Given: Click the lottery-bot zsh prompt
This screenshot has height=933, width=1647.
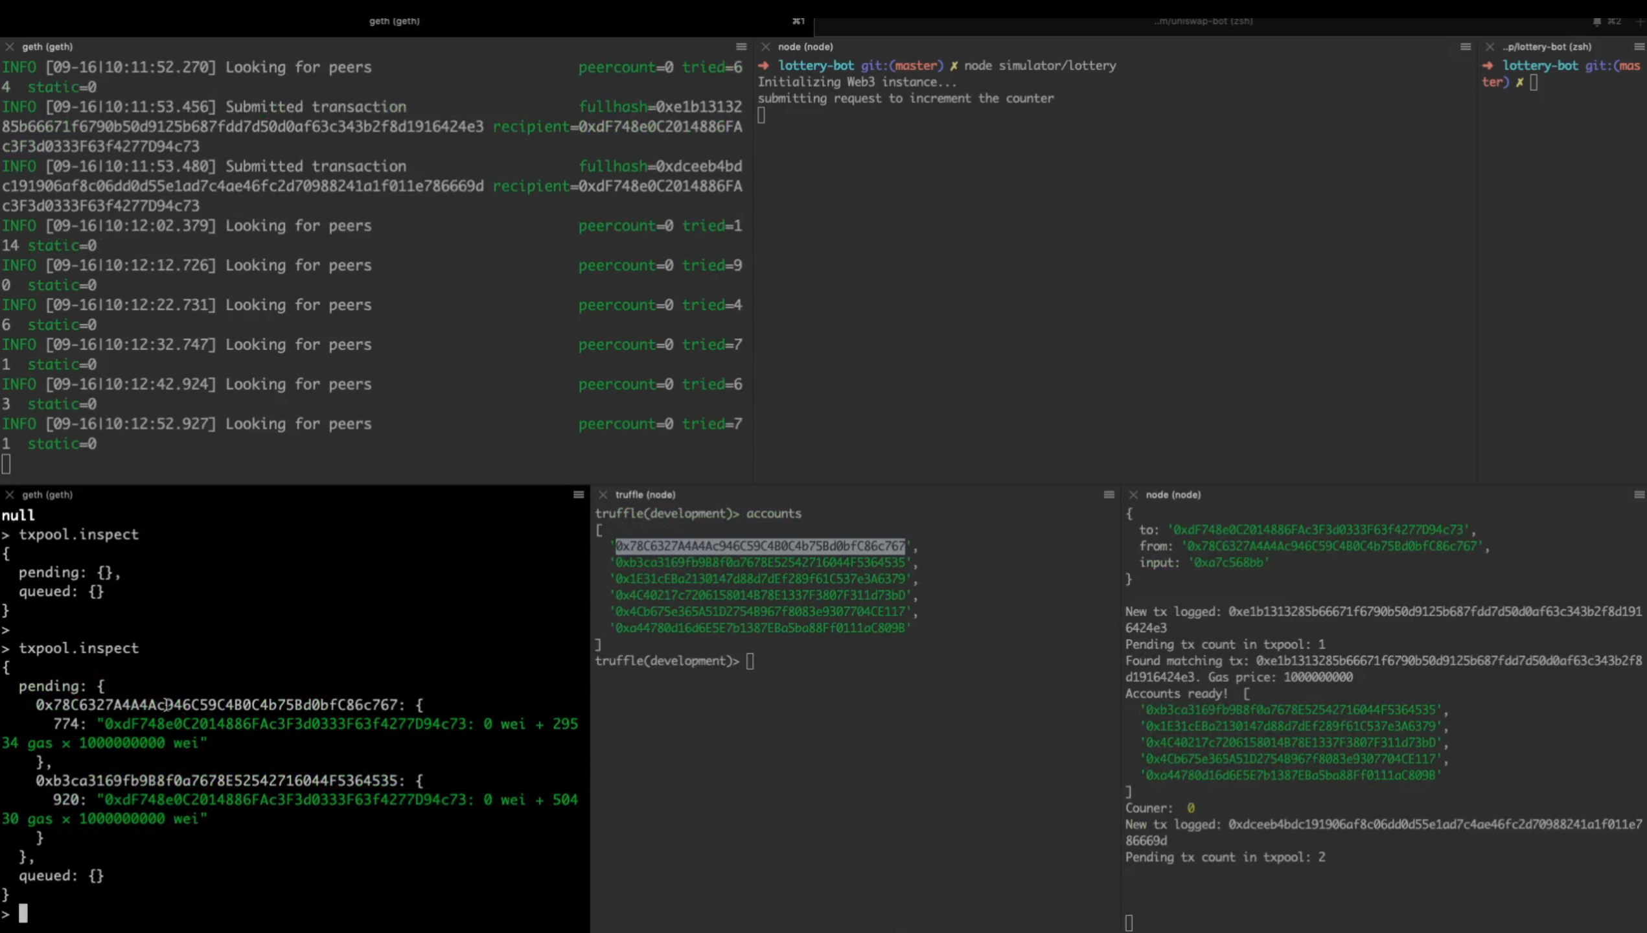Looking at the screenshot, I should [1533, 82].
